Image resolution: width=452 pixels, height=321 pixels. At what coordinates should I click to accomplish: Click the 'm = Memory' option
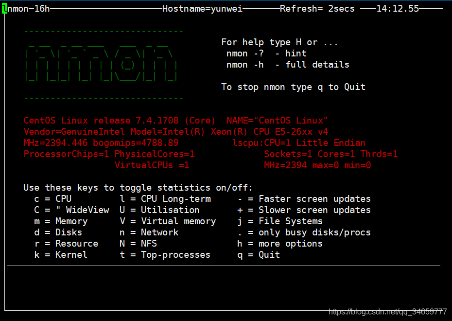click(x=61, y=221)
